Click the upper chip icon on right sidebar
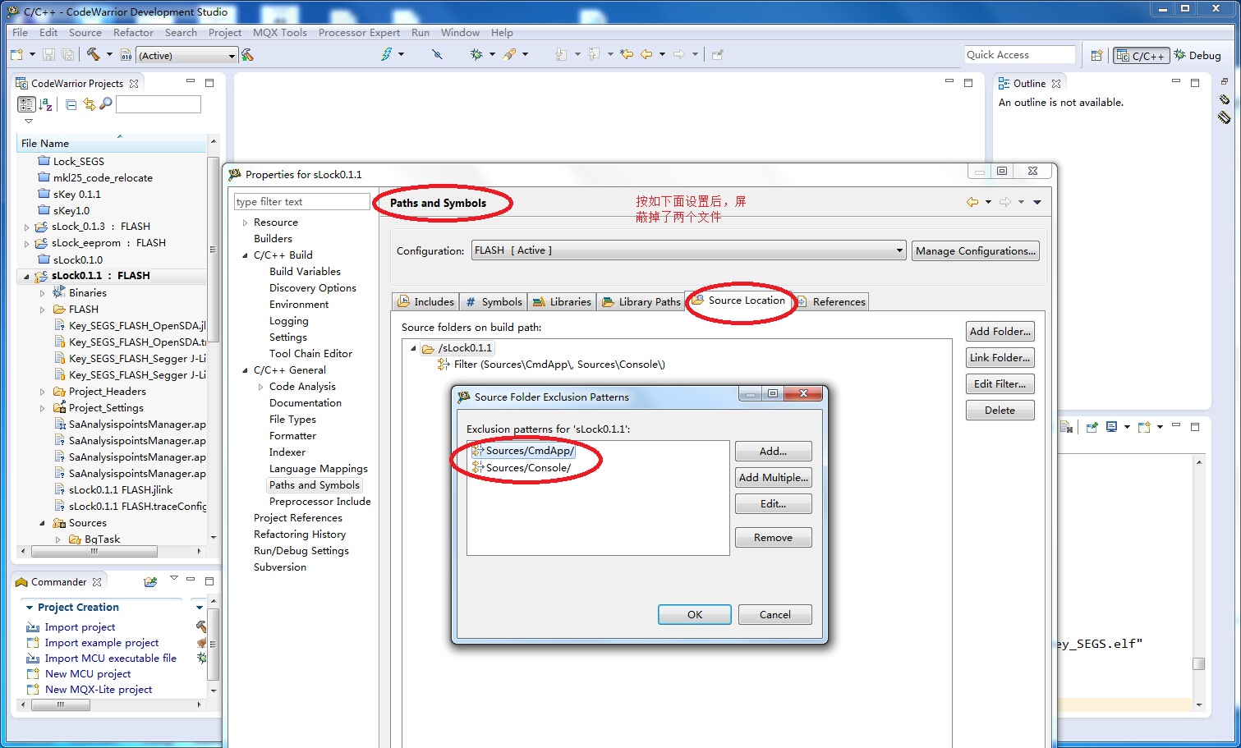This screenshot has height=748, width=1241. (1224, 100)
